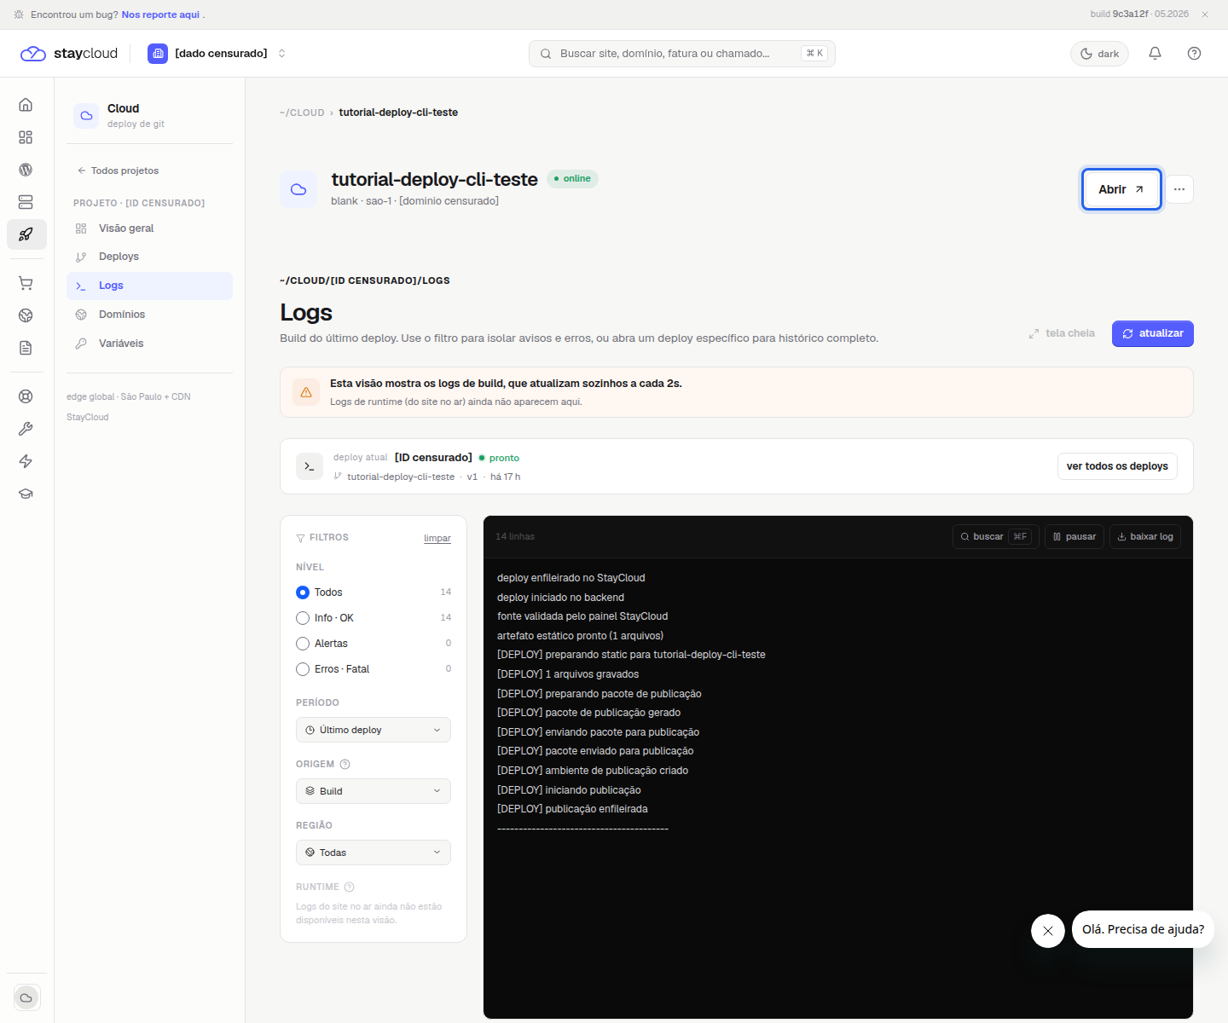Click log line '[DEPLOY] publicação enfileirada'
1228x1023 pixels.
(x=572, y=809)
